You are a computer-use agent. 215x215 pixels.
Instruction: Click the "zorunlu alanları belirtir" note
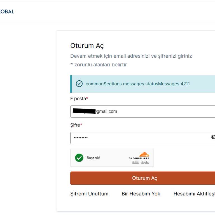(99, 65)
